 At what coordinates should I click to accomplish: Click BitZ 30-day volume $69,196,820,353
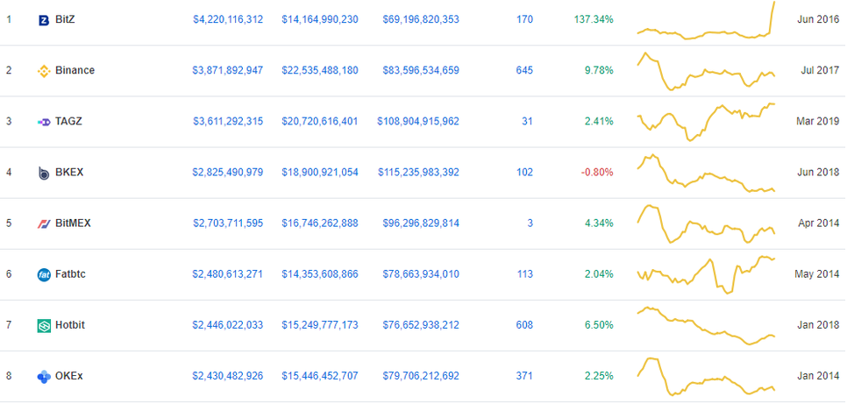click(x=421, y=19)
